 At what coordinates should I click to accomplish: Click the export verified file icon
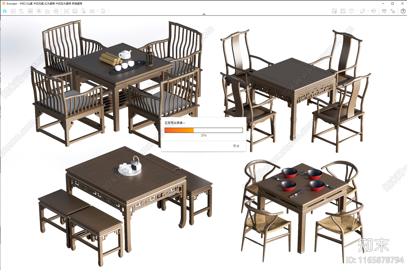point(83,11)
